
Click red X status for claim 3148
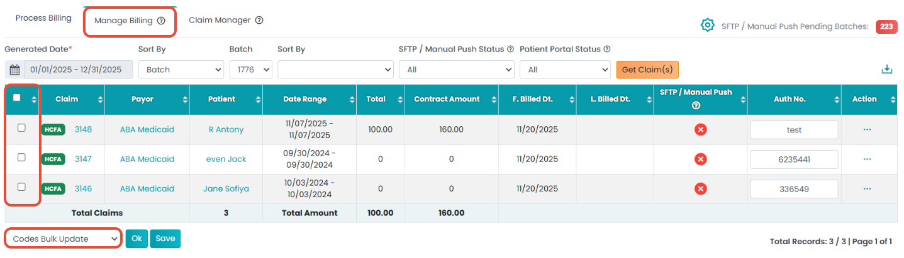coord(700,130)
